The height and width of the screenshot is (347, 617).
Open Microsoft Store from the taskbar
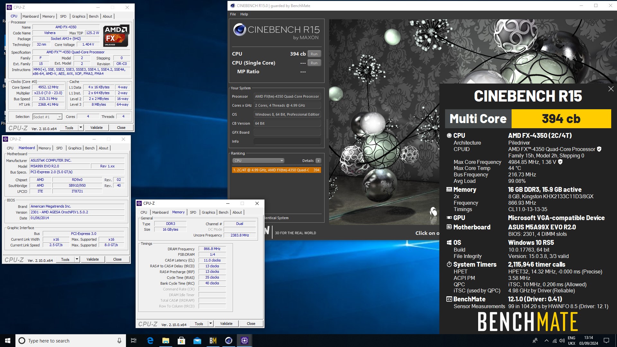[x=182, y=341]
